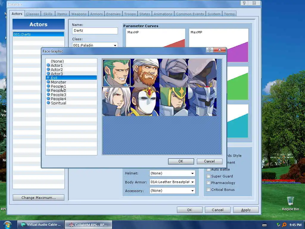Click the blue dot icon next to Actor3

pyautogui.click(x=49, y=74)
